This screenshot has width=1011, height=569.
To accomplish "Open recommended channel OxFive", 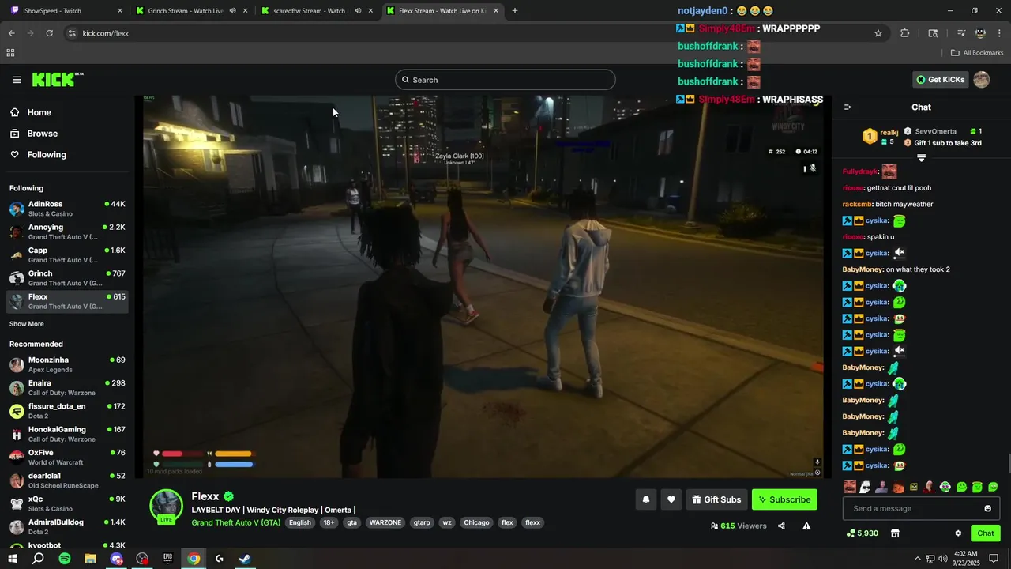I will [x=67, y=458].
